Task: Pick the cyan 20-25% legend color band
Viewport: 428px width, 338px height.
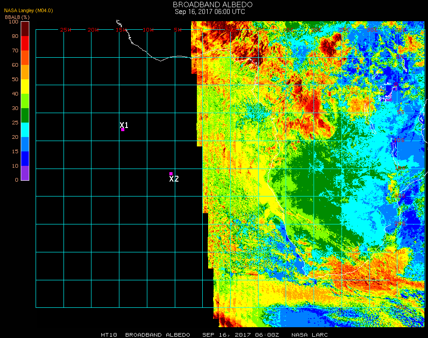Action: (x=25, y=130)
